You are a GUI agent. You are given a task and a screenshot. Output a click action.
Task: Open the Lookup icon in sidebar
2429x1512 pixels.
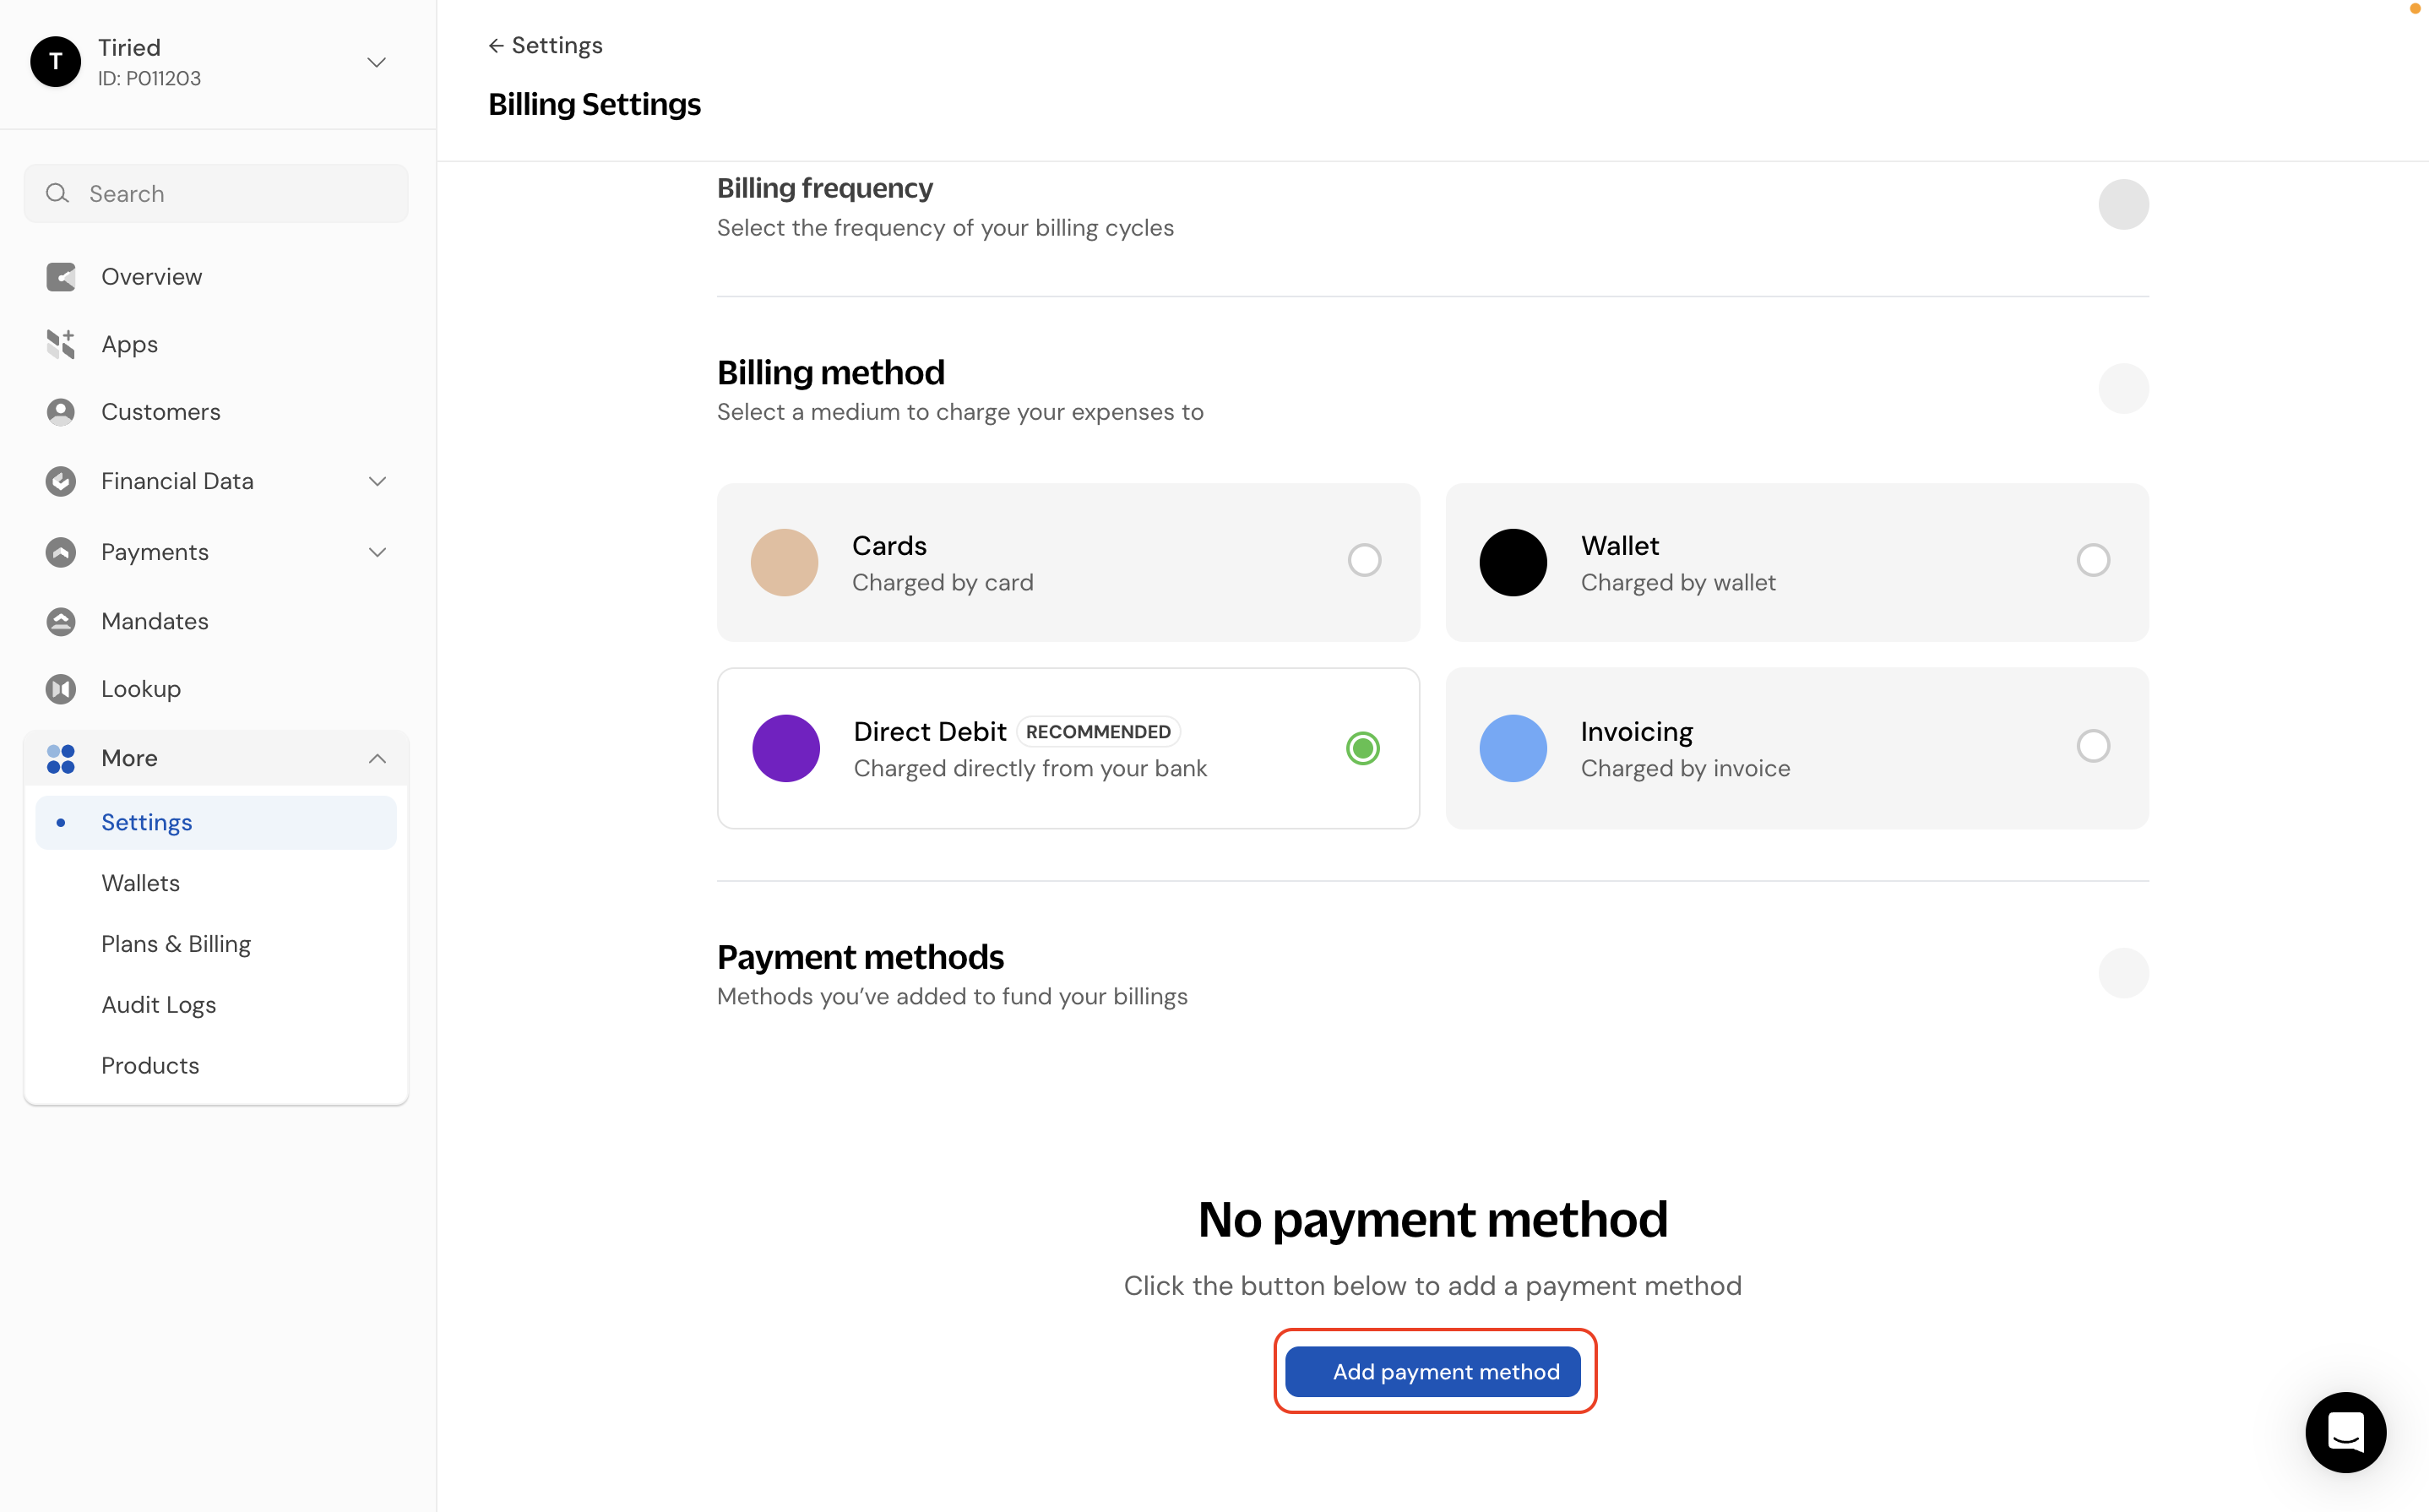click(x=61, y=689)
